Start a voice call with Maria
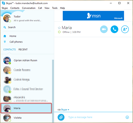This screenshot has width=133, height=123. coord(114,29)
